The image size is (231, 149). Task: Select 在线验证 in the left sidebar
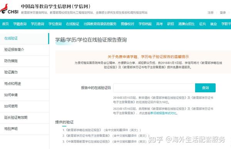pyautogui.click(x=25, y=38)
